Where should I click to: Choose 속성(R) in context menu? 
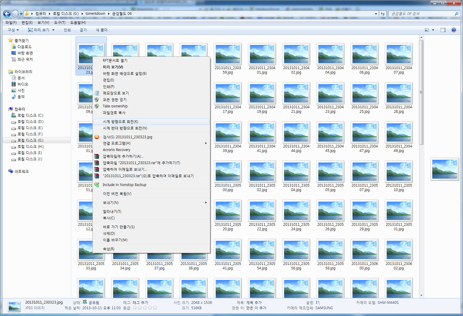(x=151, y=249)
